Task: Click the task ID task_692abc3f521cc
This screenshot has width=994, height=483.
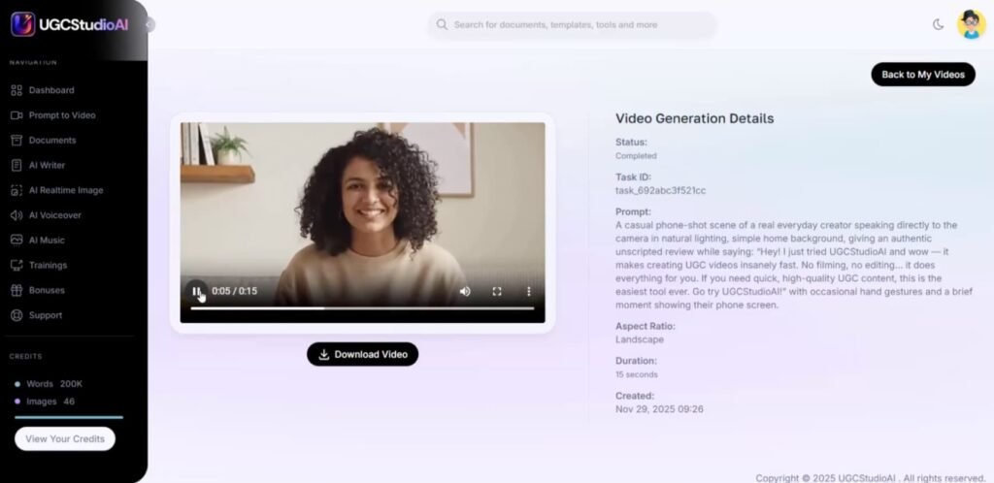Action: [x=660, y=190]
